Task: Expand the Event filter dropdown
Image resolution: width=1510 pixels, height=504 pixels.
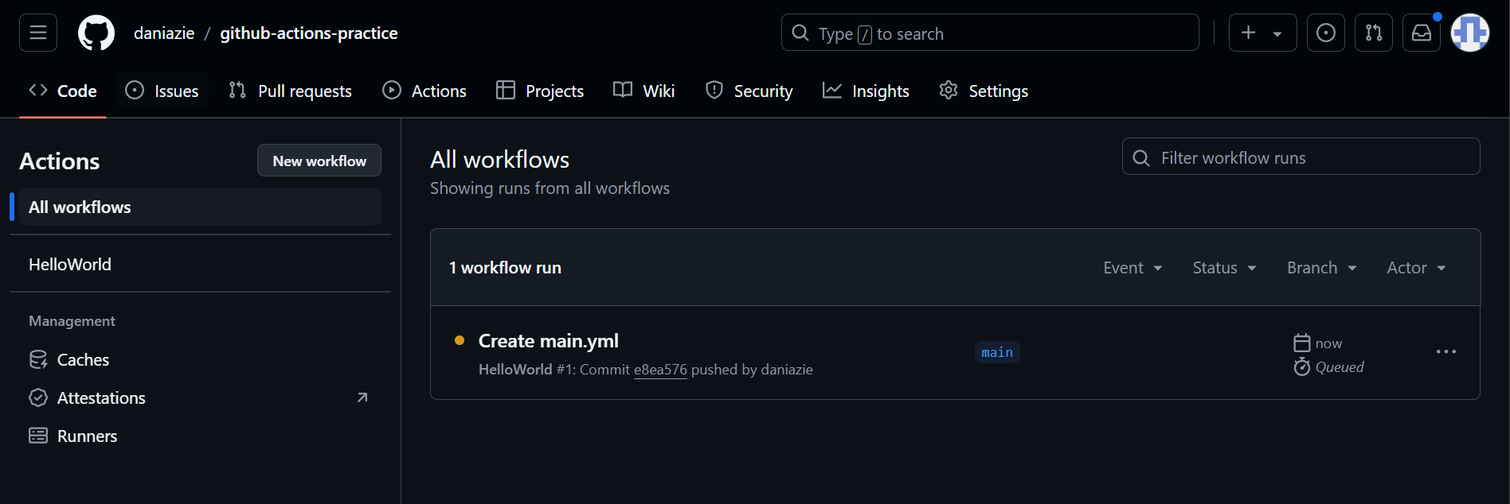Action: tap(1132, 268)
